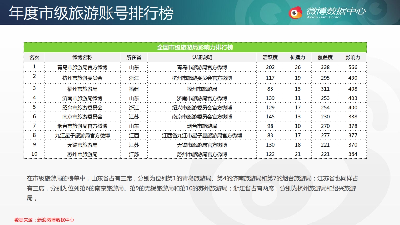Select the cell 烟台市旅游局官方微博
Image resolution: width=400 pixels, height=225 pixels.
pos(82,126)
